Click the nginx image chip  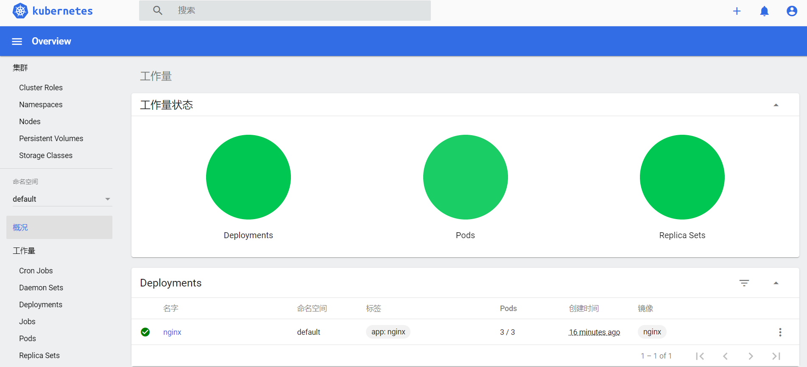(652, 332)
